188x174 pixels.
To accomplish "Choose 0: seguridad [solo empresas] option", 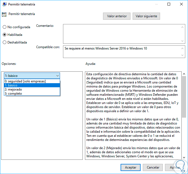I will point(32,81).
